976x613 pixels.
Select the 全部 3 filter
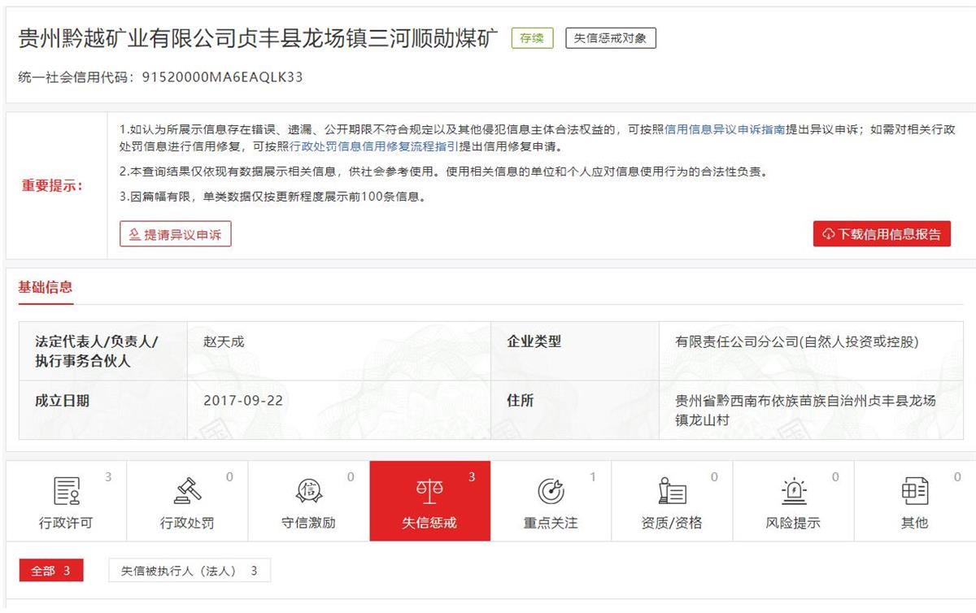(x=51, y=571)
